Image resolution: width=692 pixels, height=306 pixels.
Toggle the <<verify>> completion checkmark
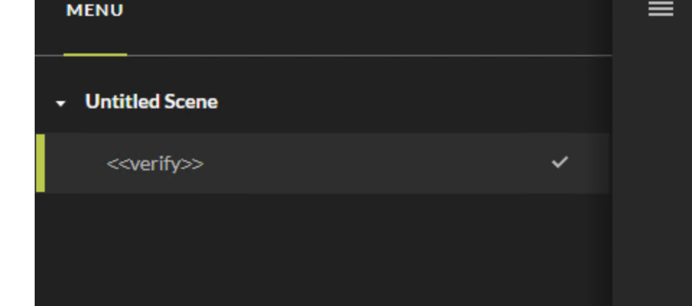[560, 162]
